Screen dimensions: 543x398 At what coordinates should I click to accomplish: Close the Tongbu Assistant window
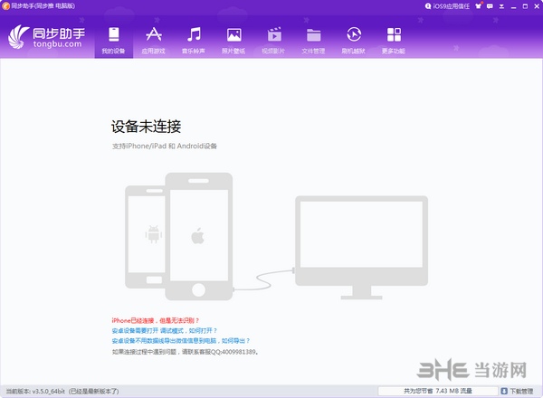click(x=537, y=6)
